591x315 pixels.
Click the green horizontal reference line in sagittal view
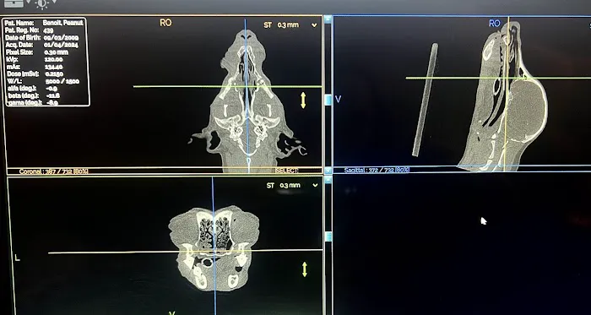pos(497,78)
